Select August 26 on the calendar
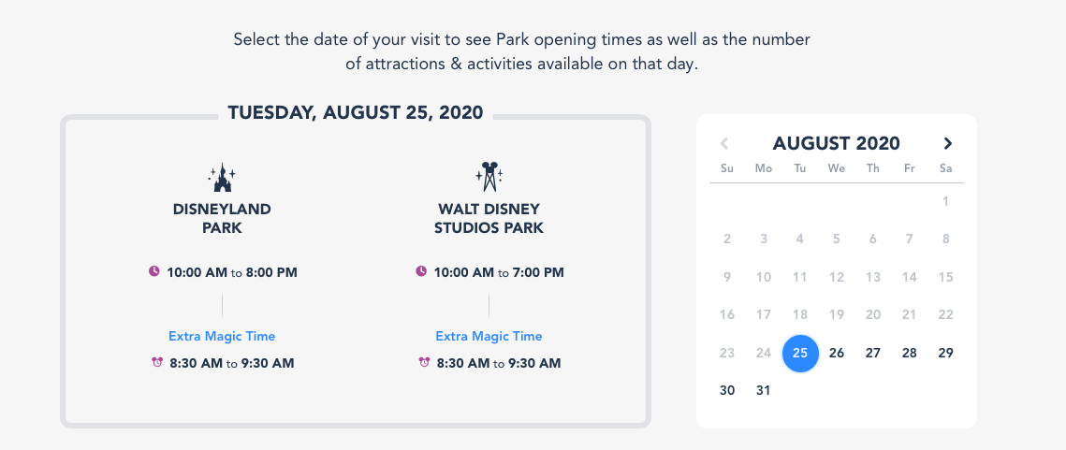 point(837,353)
